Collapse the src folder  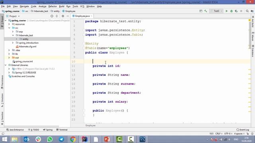click(x=9, y=28)
